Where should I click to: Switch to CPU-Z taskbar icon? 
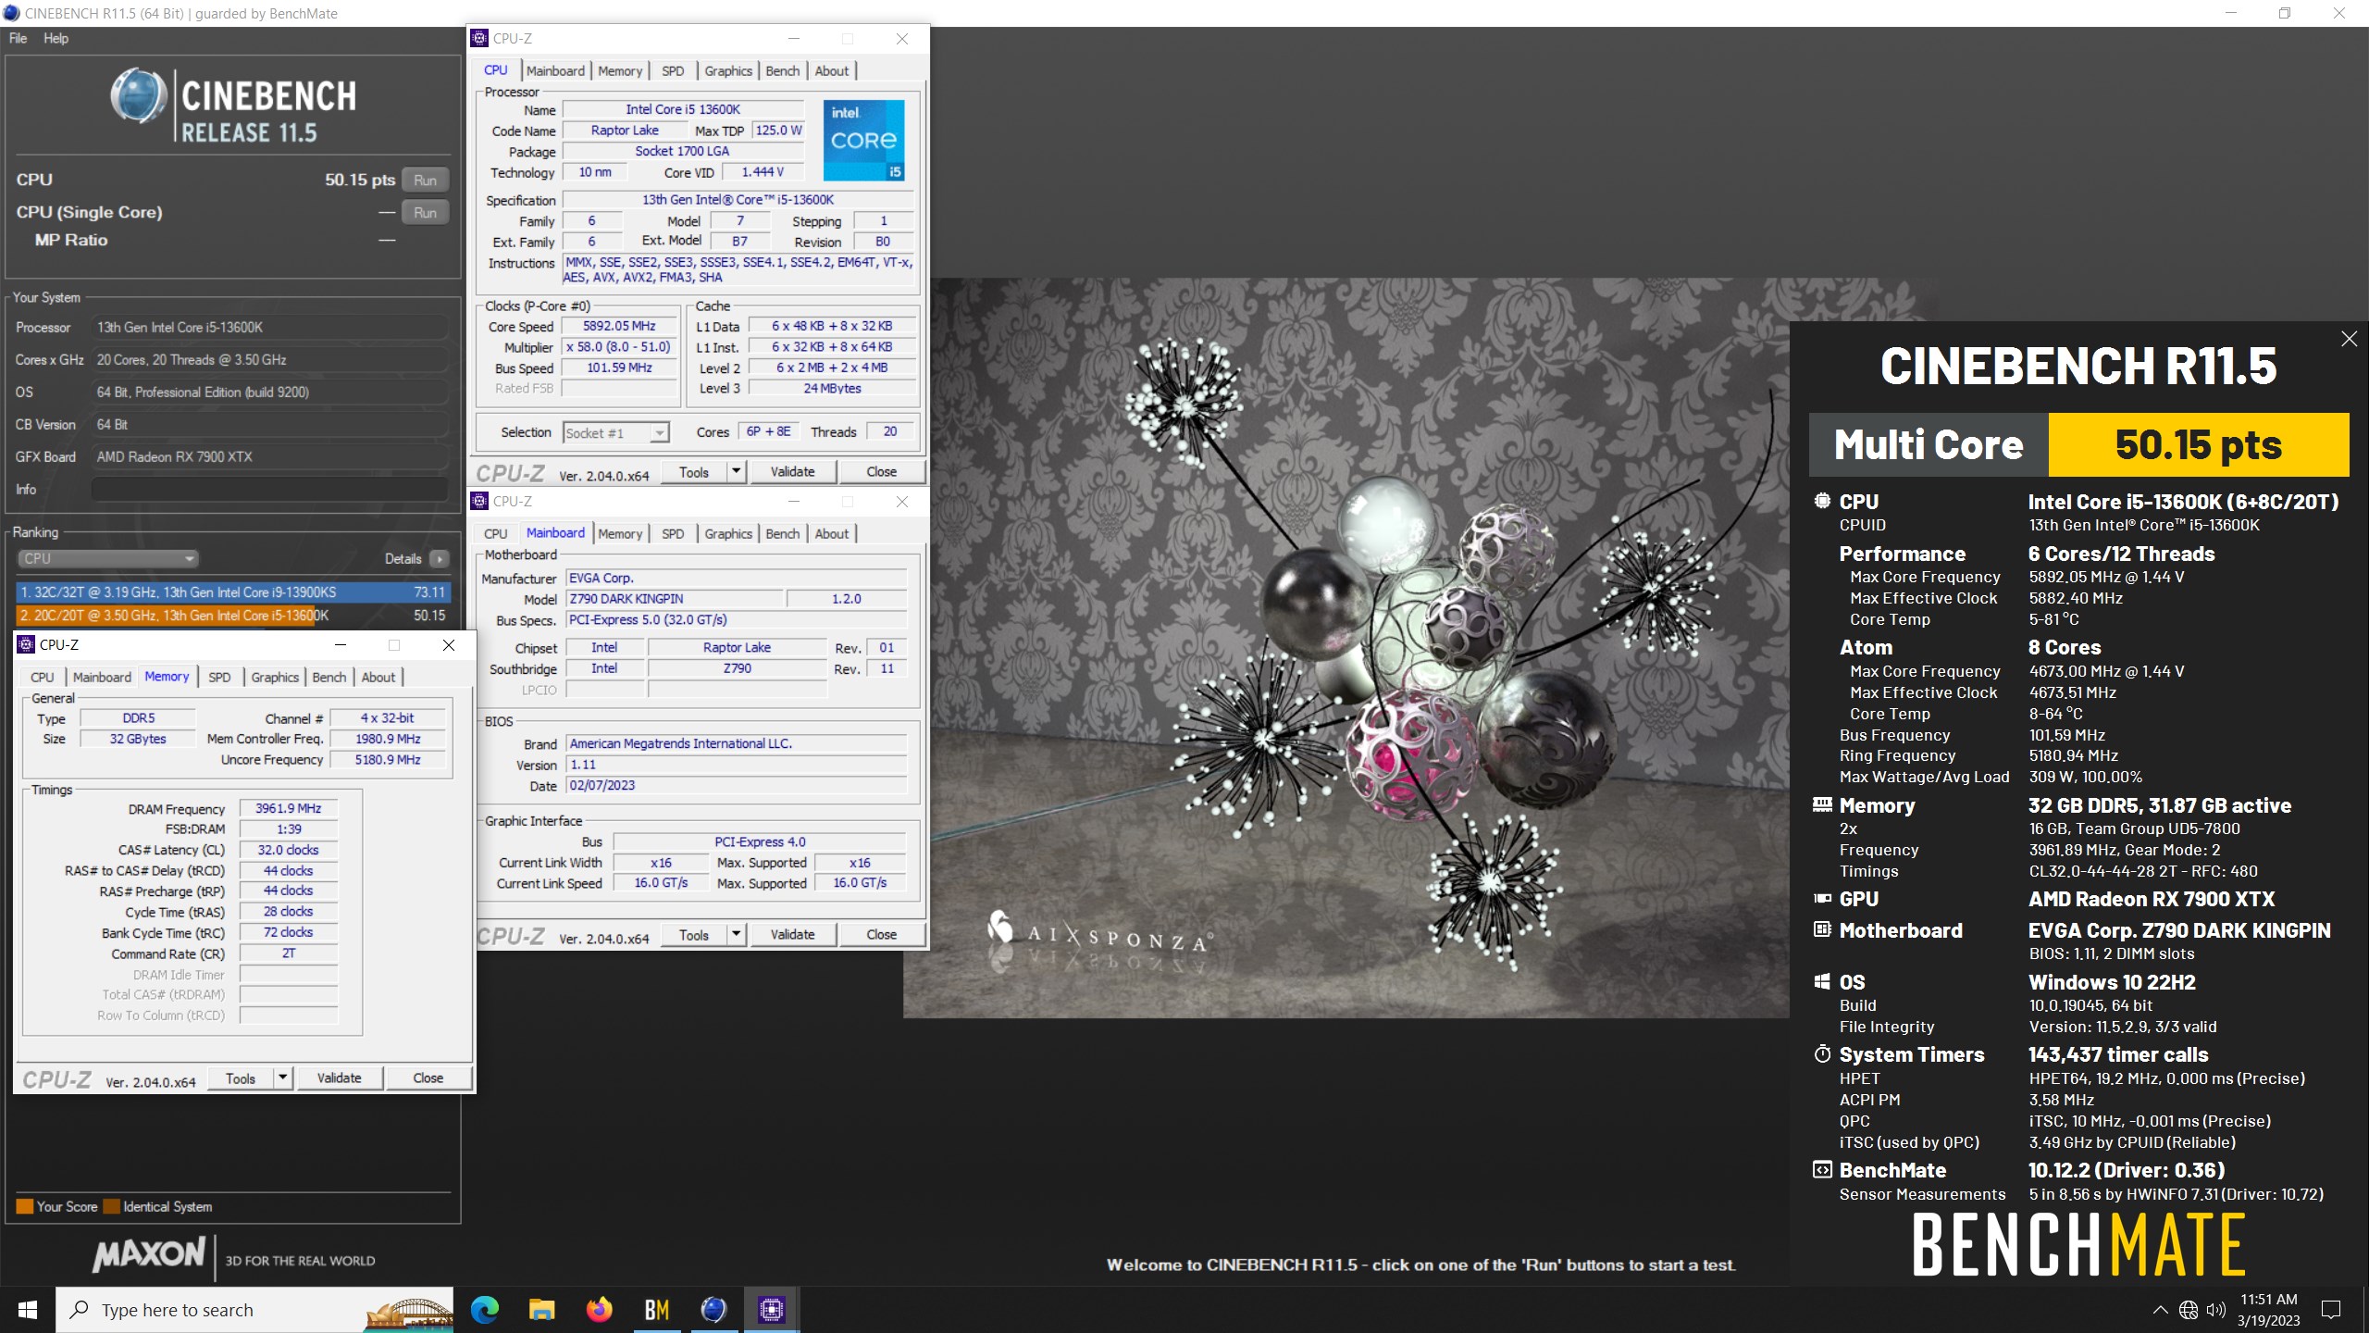(771, 1310)
